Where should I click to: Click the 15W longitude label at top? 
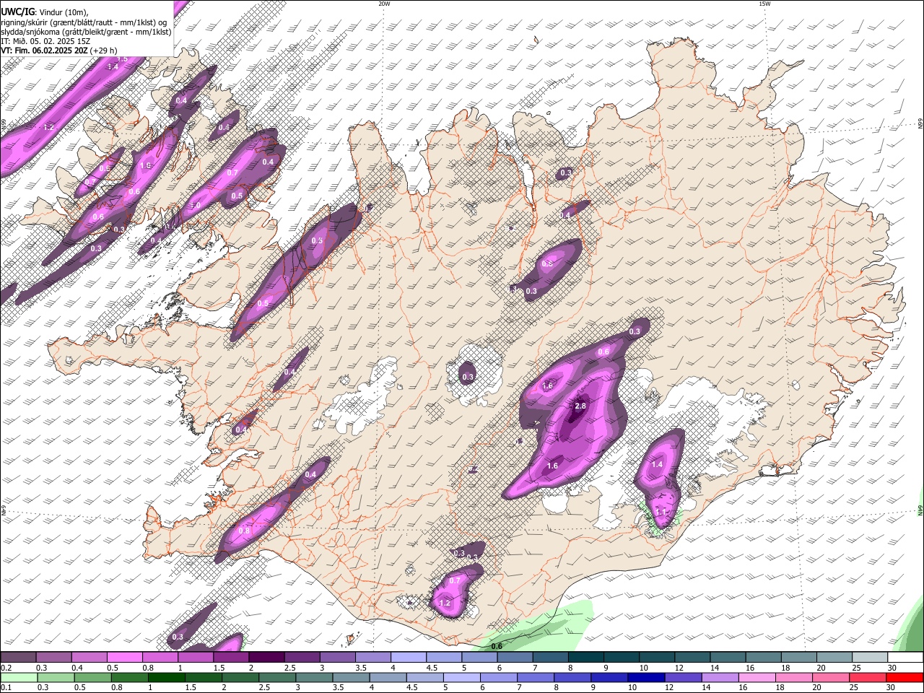pos(764,4)
